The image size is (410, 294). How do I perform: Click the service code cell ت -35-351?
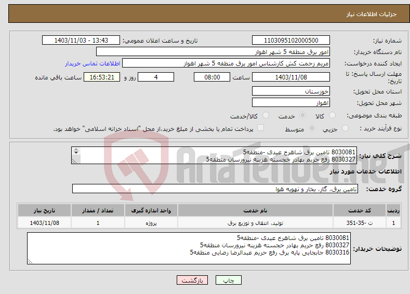pyautogui.click(x=360, y=223)
